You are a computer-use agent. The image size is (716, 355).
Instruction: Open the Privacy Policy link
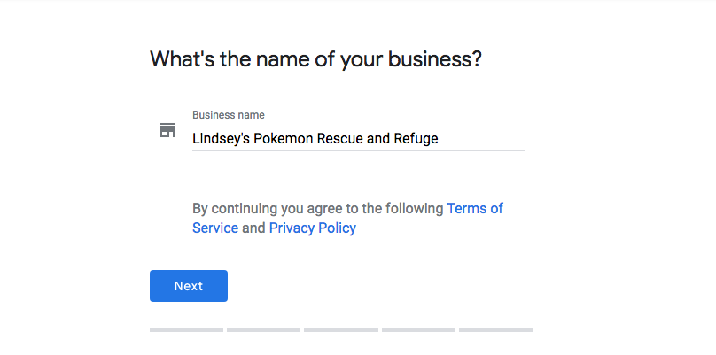312,228
